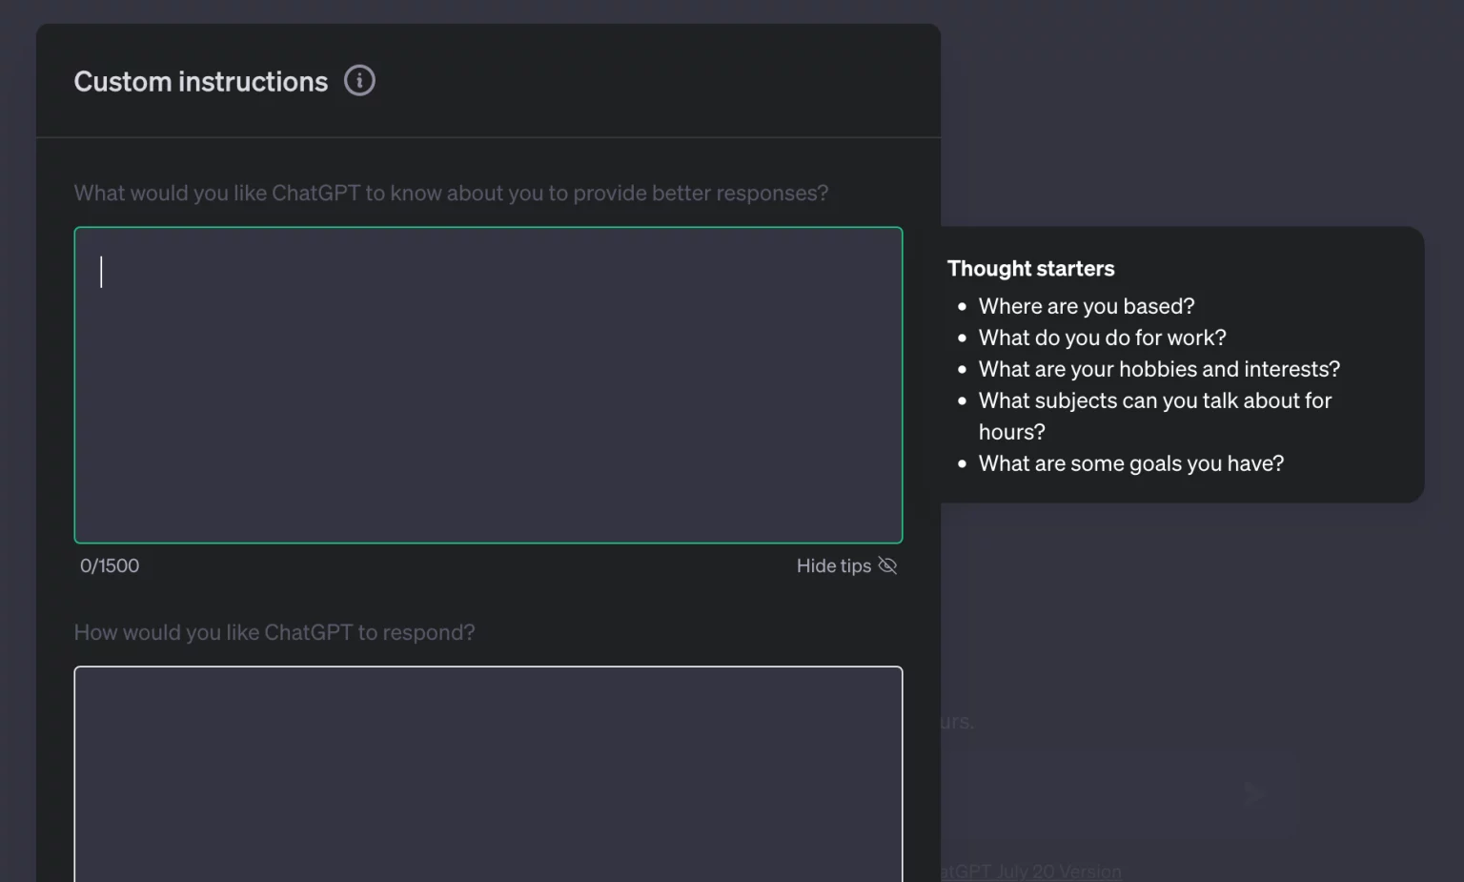Click the Custom instructions heading

pyautogui.click(x=201, y=82)
